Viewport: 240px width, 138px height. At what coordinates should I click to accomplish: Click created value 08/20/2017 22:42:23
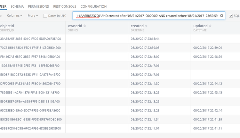pos(145,110)
